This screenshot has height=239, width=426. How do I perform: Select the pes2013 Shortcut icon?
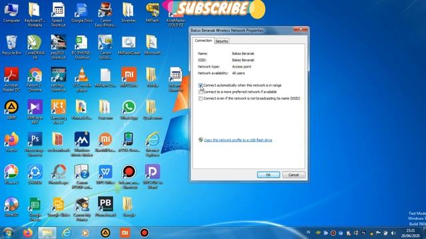58,47
